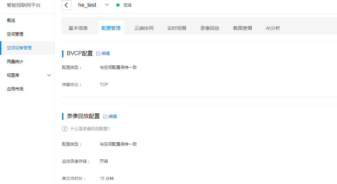Open the he_test device dropdown arrow
This screenshot has height=184, width=337.
pos(107,5)
